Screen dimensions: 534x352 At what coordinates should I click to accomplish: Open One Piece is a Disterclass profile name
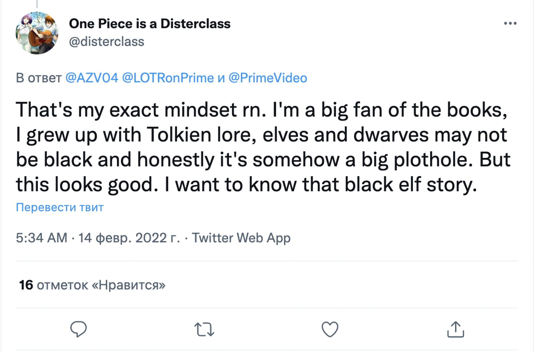pos(150,24)
